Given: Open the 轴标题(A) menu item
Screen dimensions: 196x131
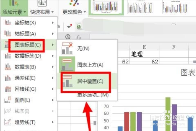Looking at the screenshot, I should pyautogui.click(x=29, y=34).
